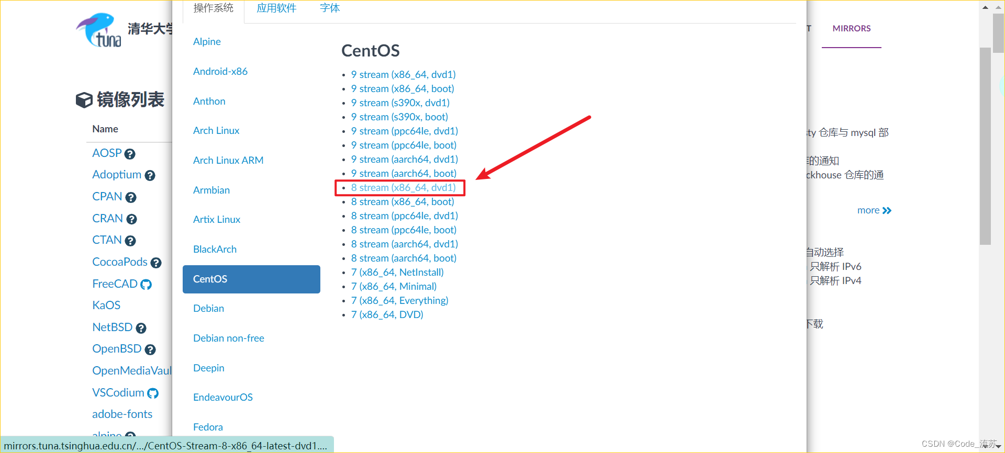Open the AOSP mirror link

pos(107,153)
